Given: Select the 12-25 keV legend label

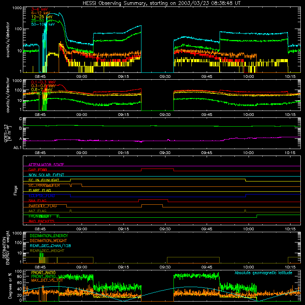Looking at the screenshot, I should pyautogui.click(x=42, y=17).
